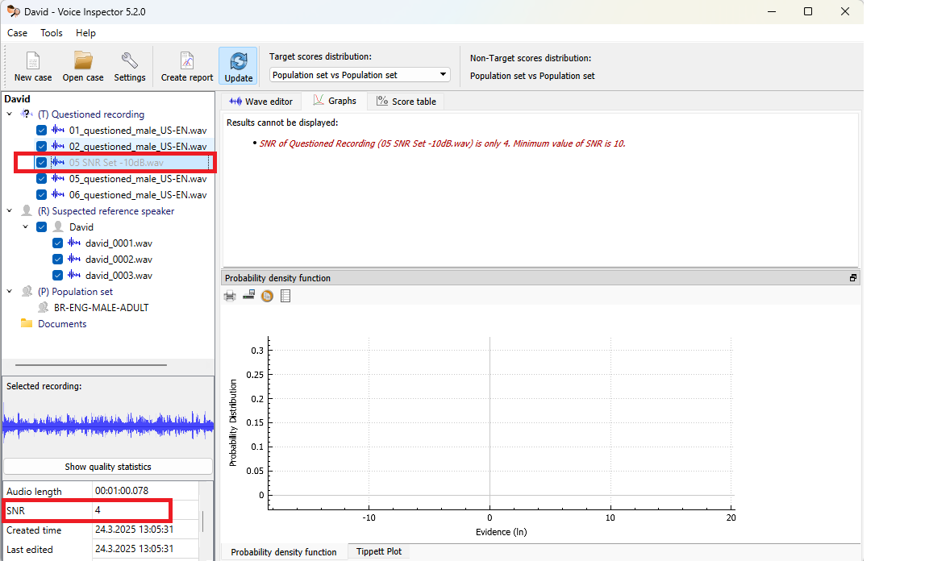Image resolution: width=929 pixels, height=561 pixels.
Task: Click the icon beside BR-ENG-MALE-ADULT
Action: (x=43, y=307)
